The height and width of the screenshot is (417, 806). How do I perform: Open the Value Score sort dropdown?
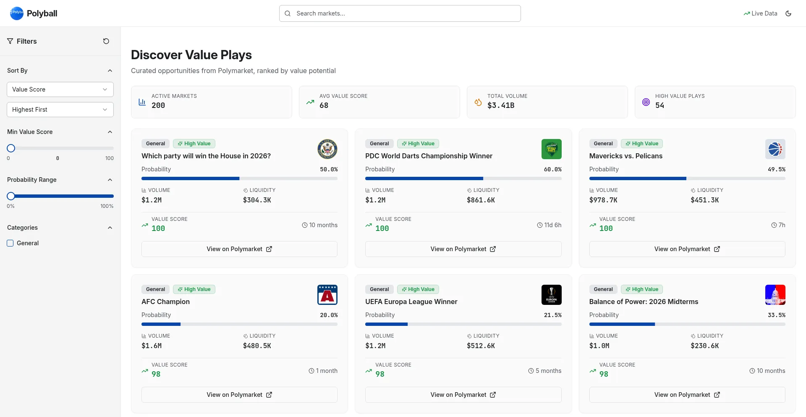pos(60,89)
